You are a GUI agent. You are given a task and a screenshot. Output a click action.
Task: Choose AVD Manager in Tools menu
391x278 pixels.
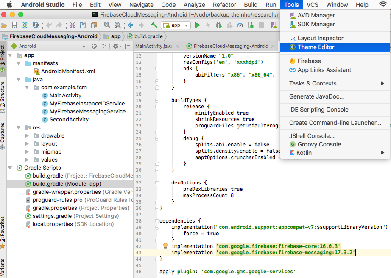point(316,15)
